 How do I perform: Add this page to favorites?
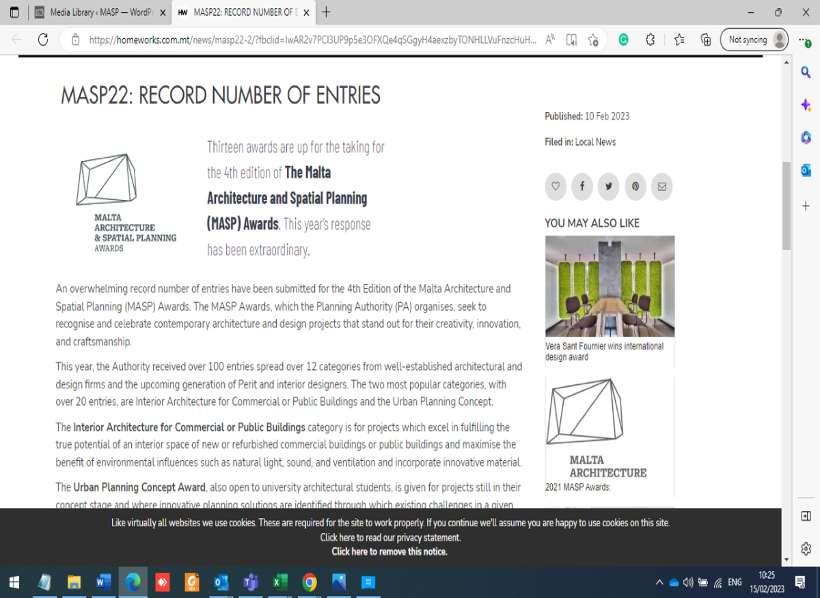593,40
